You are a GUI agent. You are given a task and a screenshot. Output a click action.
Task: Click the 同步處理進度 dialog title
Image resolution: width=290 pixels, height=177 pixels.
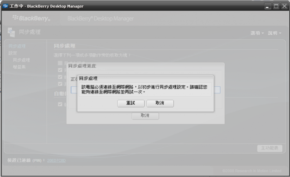click(82, 66)
